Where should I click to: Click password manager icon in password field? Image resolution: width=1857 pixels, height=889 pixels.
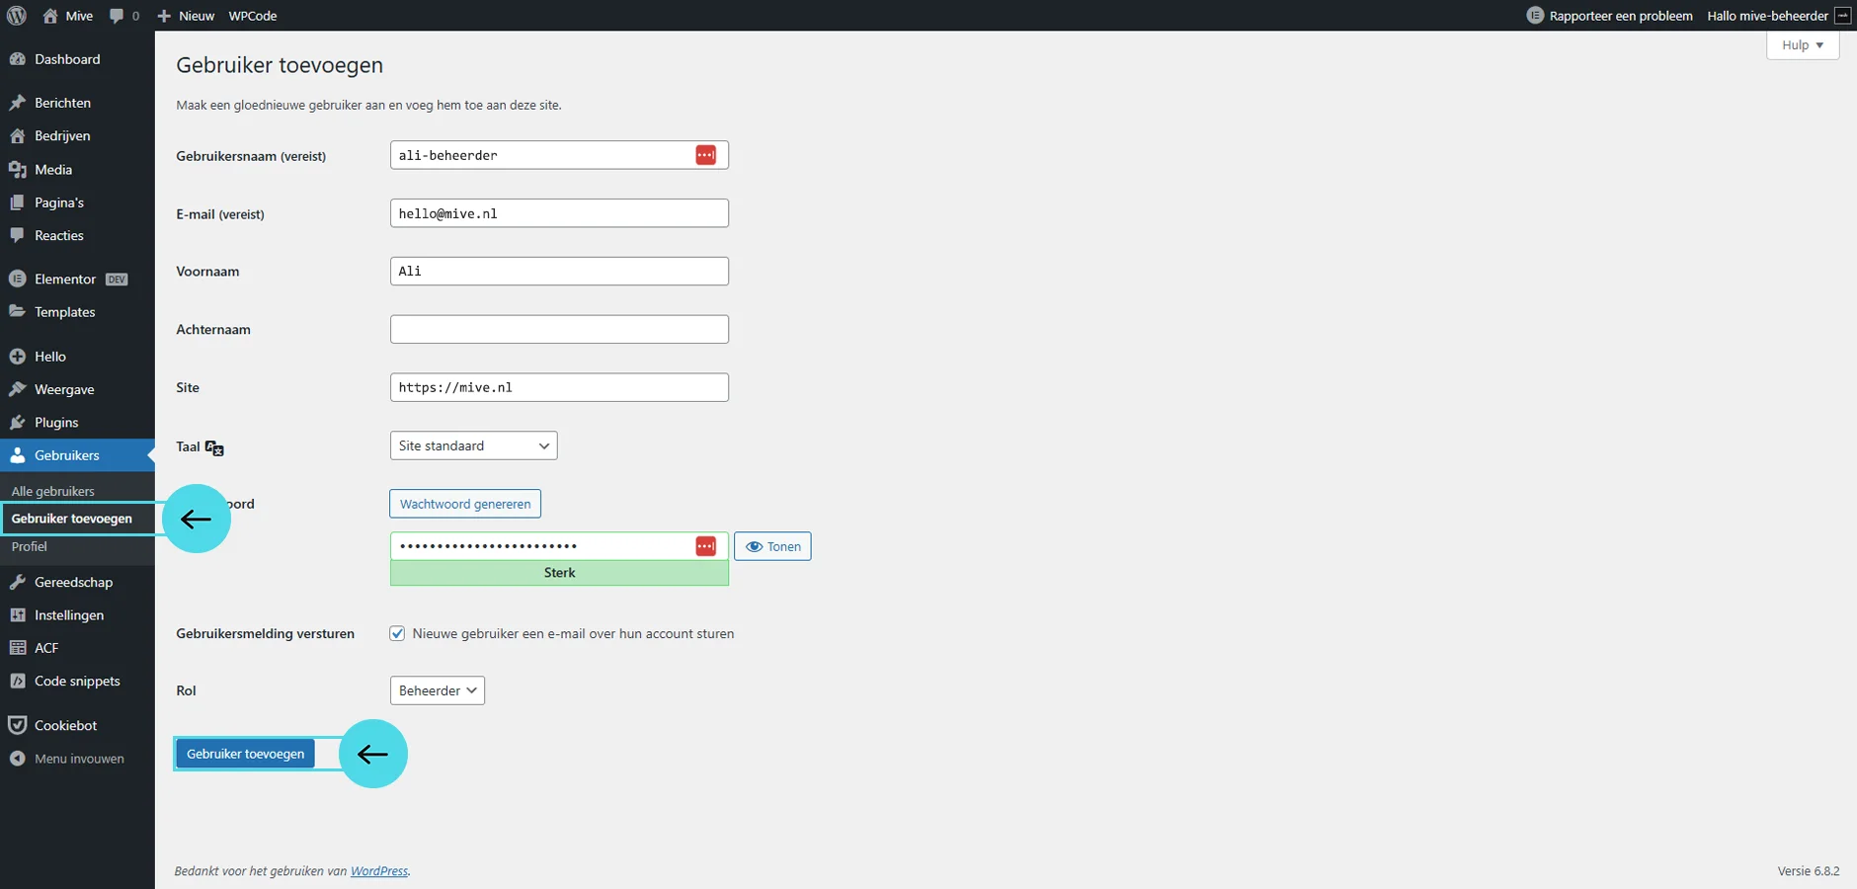705,546
